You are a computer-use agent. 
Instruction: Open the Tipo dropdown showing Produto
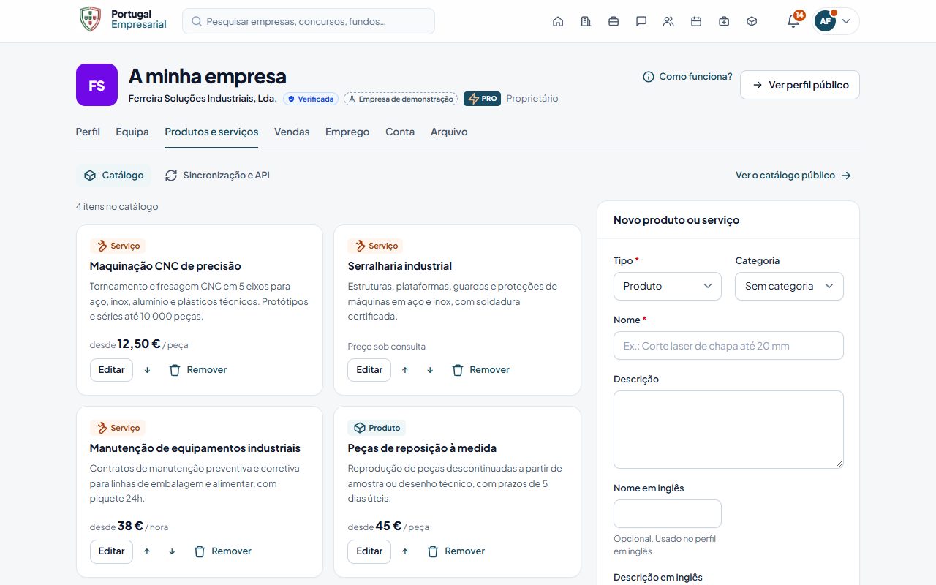point(668,286)
